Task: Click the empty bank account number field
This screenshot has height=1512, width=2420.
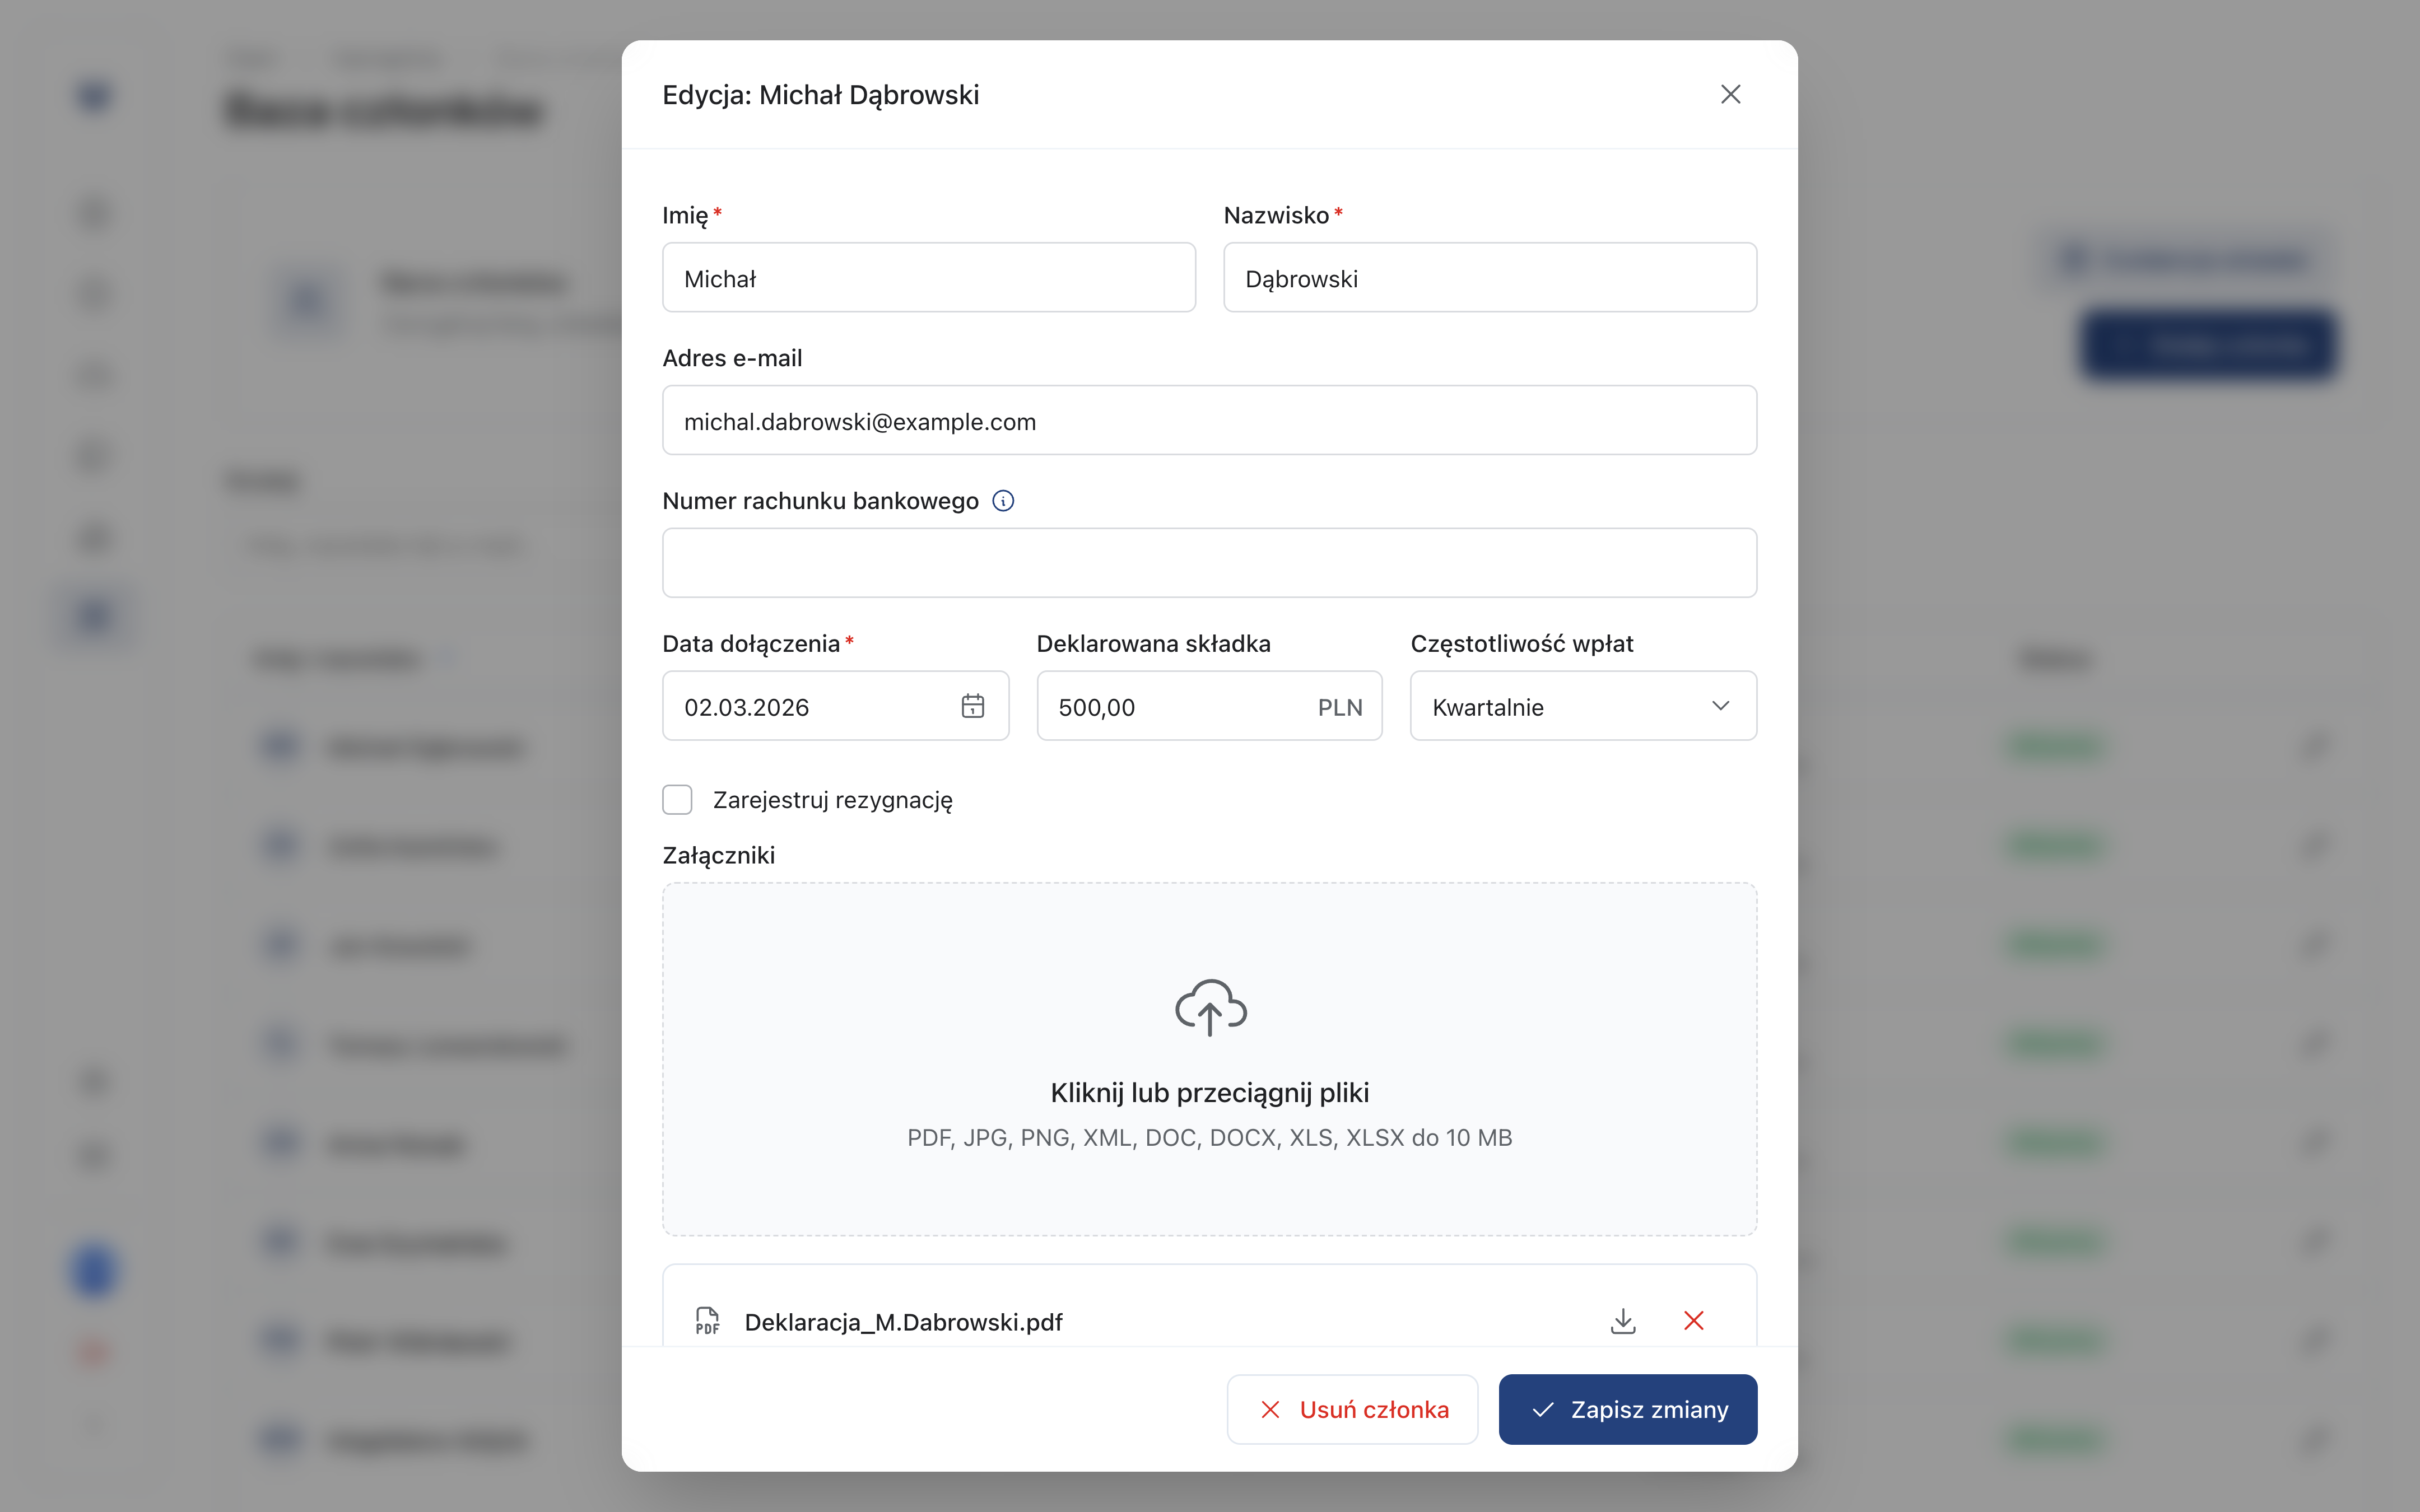Action: click(x=1209, y=563)
